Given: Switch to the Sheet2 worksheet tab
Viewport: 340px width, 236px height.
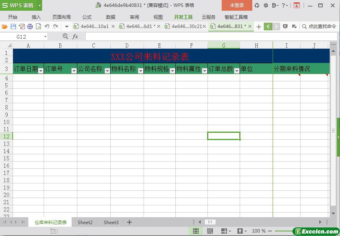Looking at the screenshot, I should [x=85, y=222].
